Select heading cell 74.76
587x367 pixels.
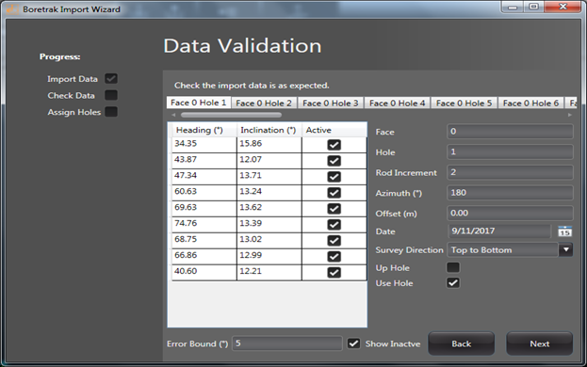pyautogui.click(x=204, y=225)
